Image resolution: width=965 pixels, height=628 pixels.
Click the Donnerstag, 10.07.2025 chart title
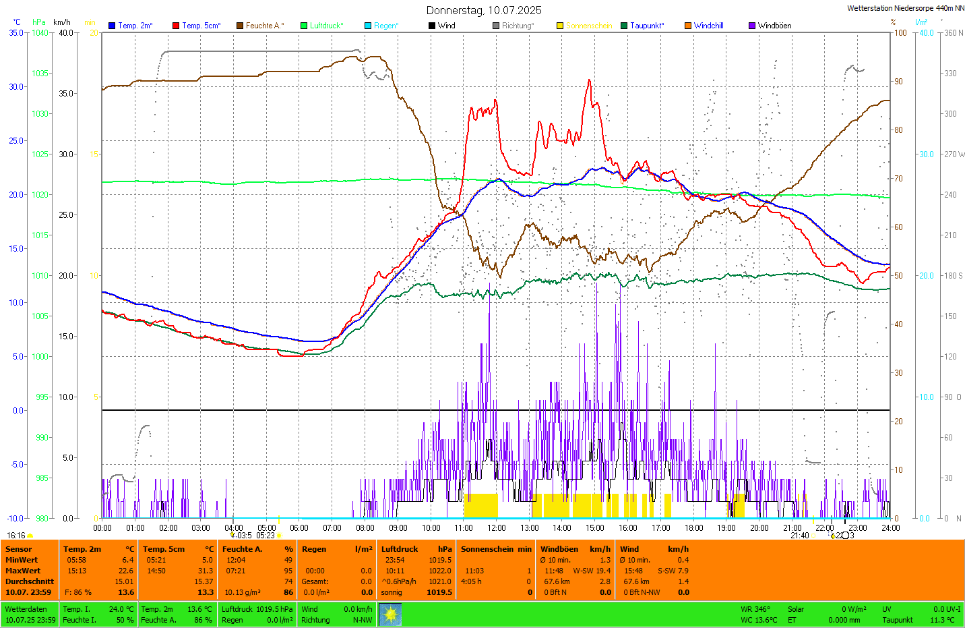[x=484, y=10]
